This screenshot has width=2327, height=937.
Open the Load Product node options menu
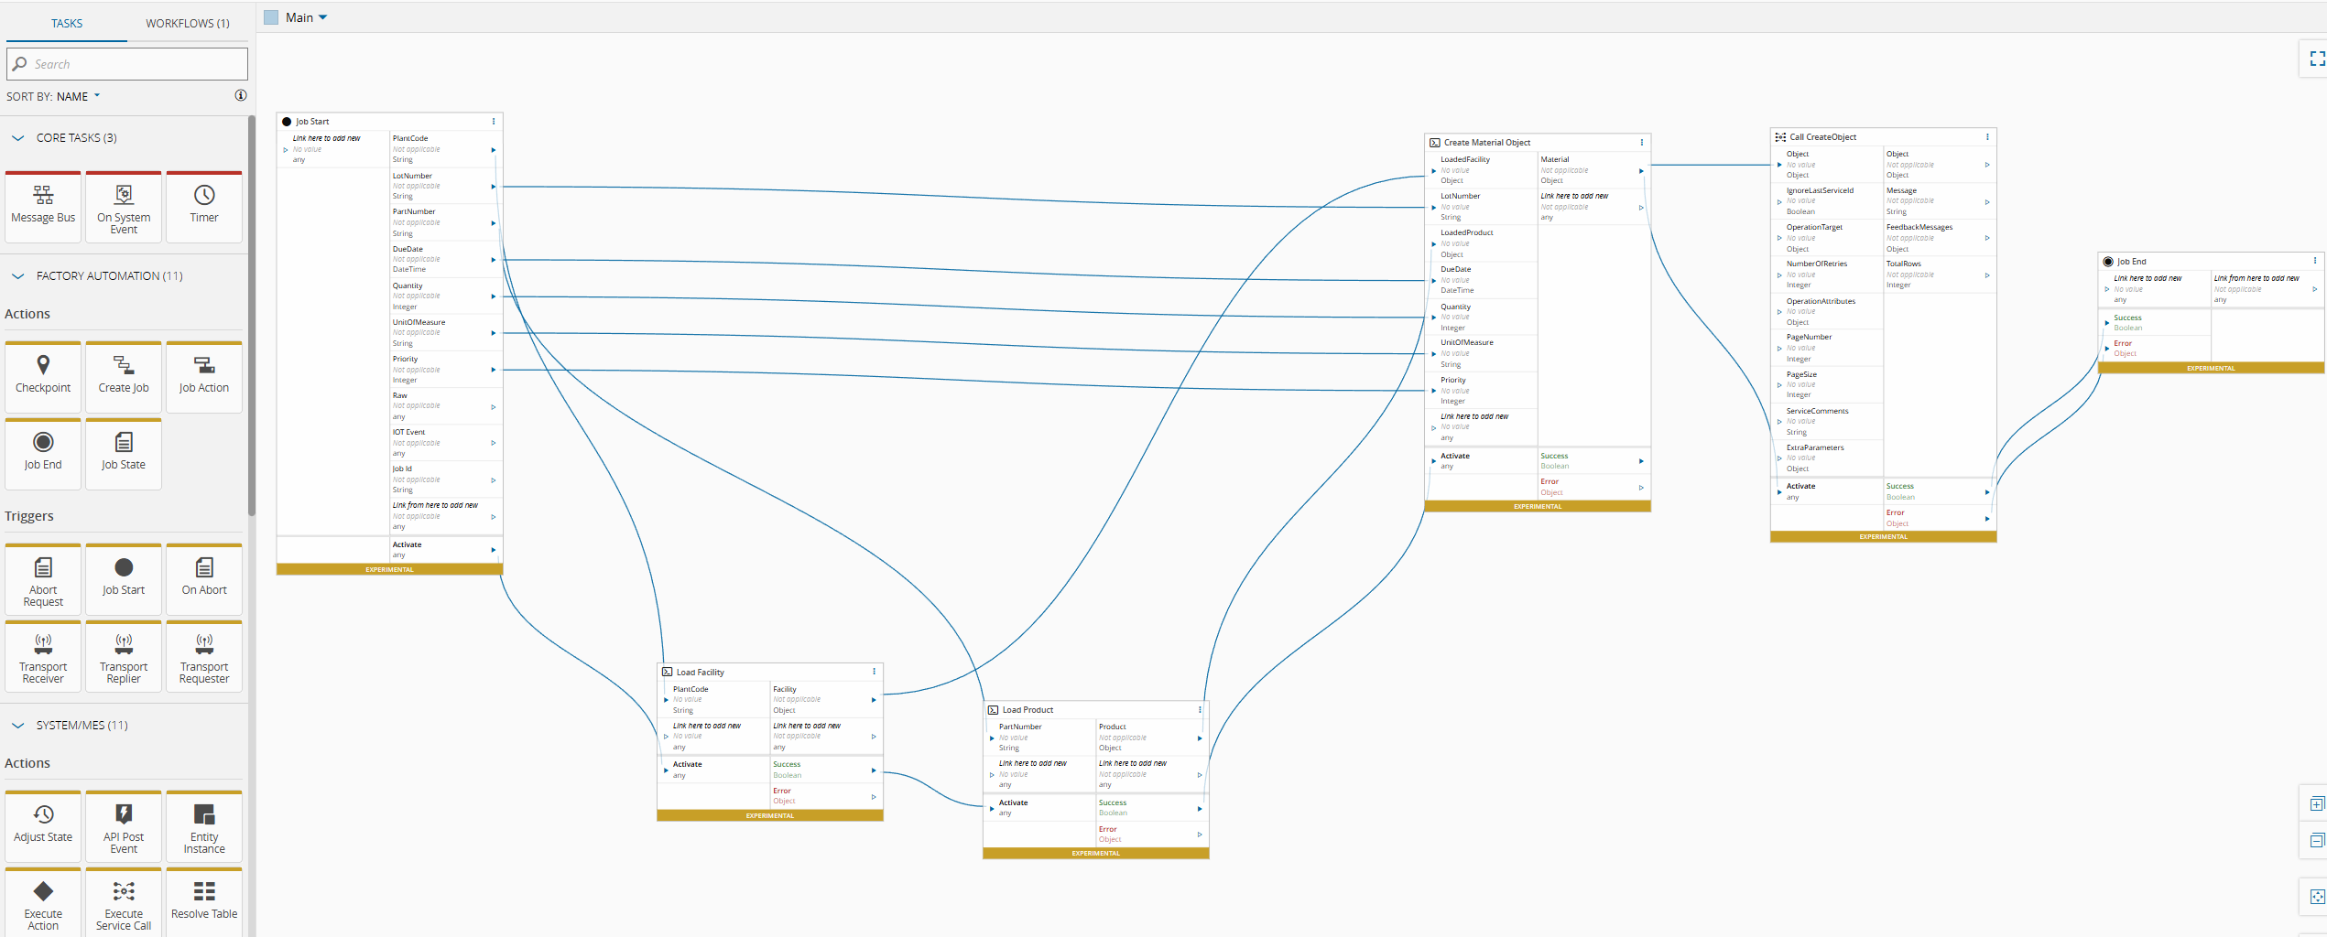coord(1200,709)
